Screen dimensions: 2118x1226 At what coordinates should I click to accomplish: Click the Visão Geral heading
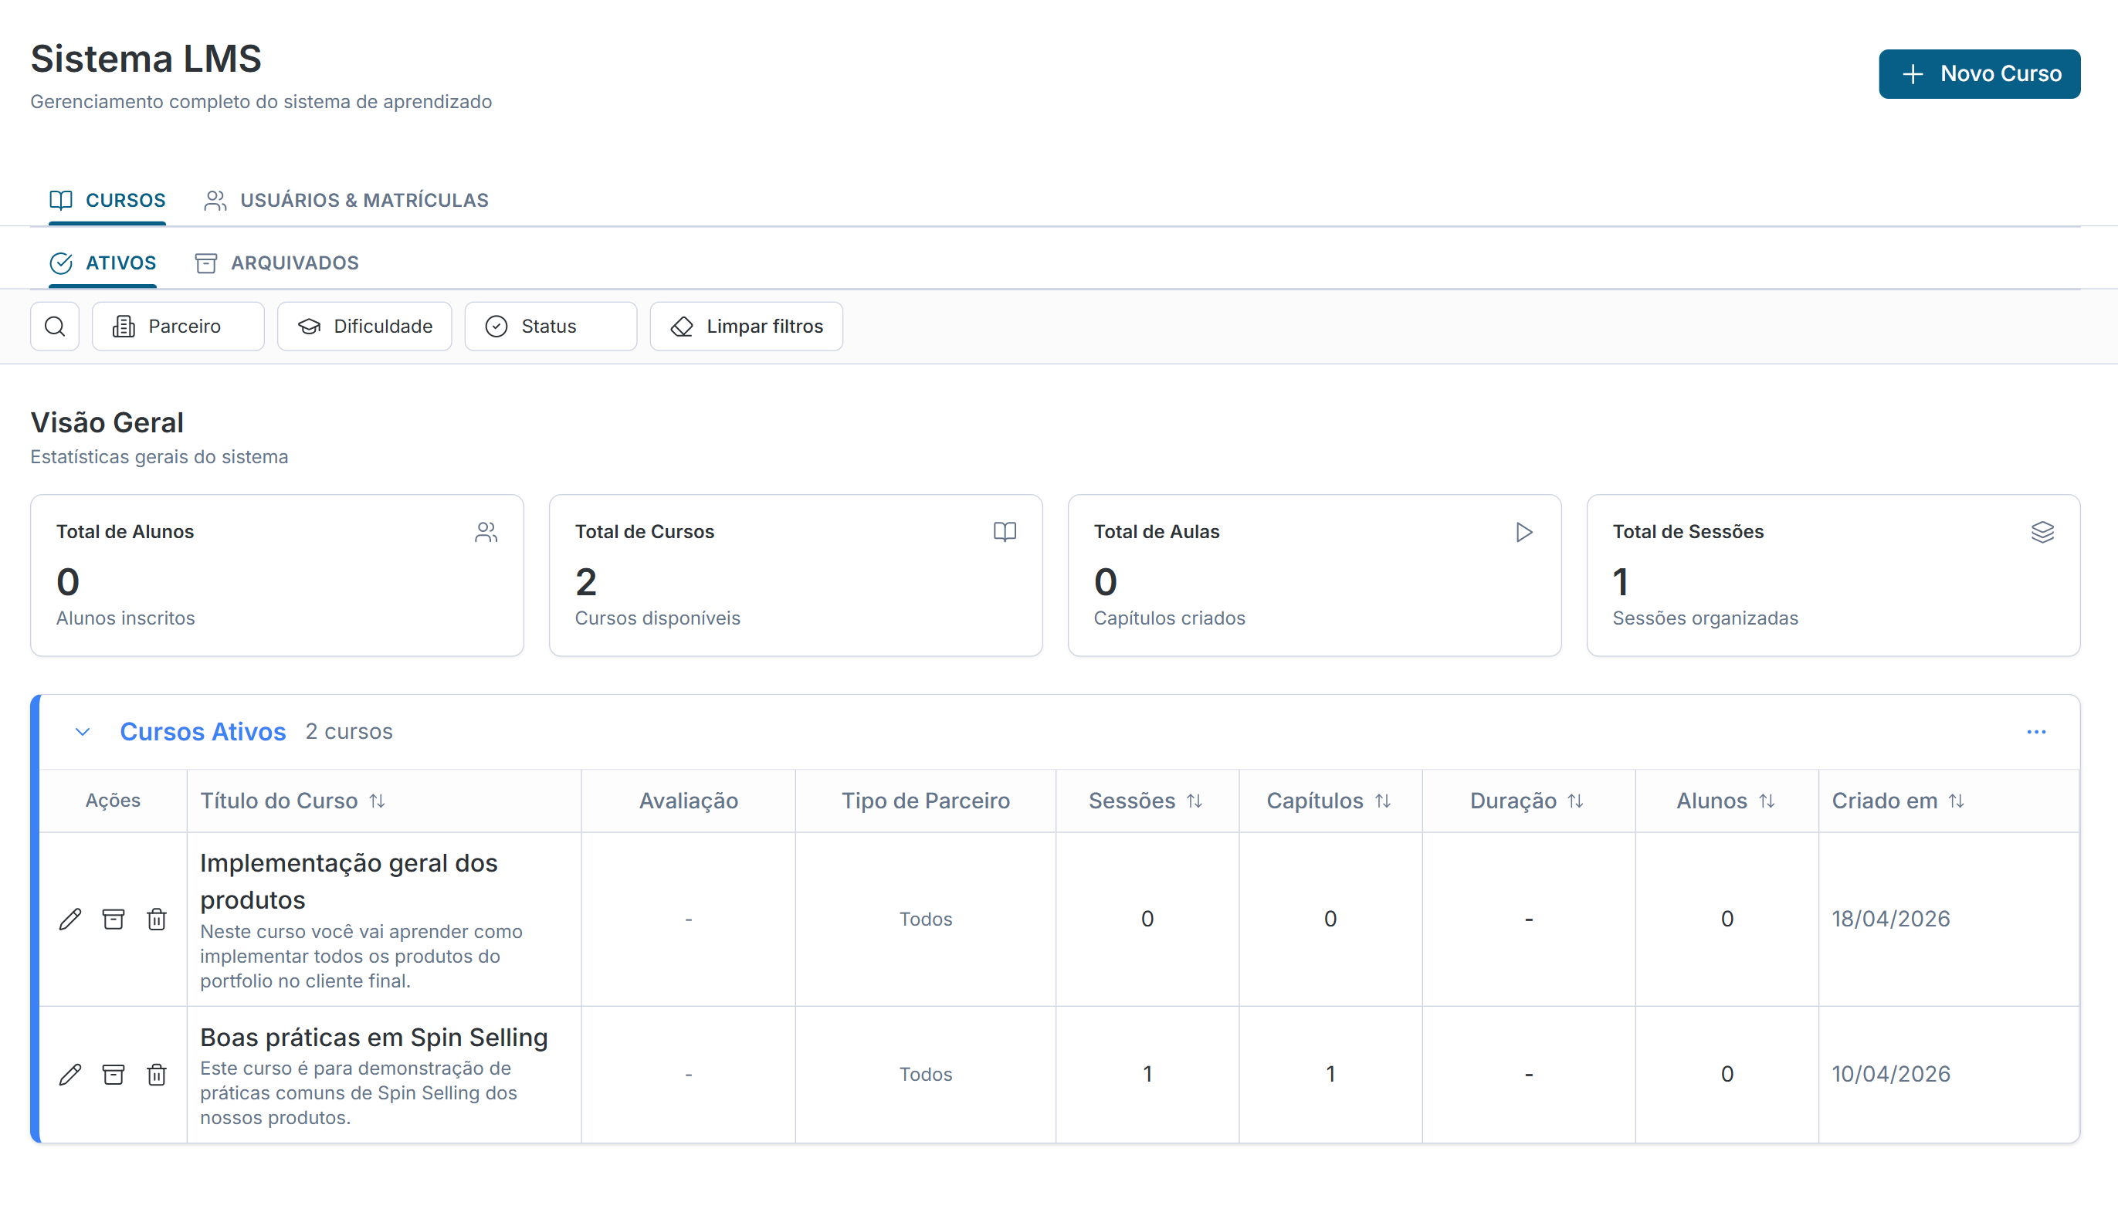pyautogui.click(x=107, y=422)
